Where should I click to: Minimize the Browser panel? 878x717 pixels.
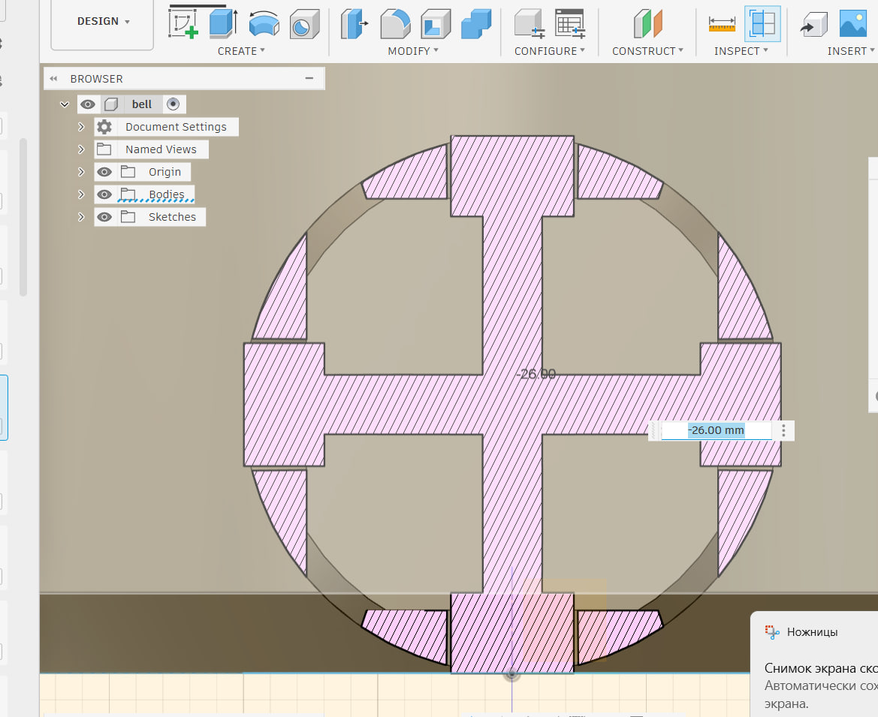309,78
